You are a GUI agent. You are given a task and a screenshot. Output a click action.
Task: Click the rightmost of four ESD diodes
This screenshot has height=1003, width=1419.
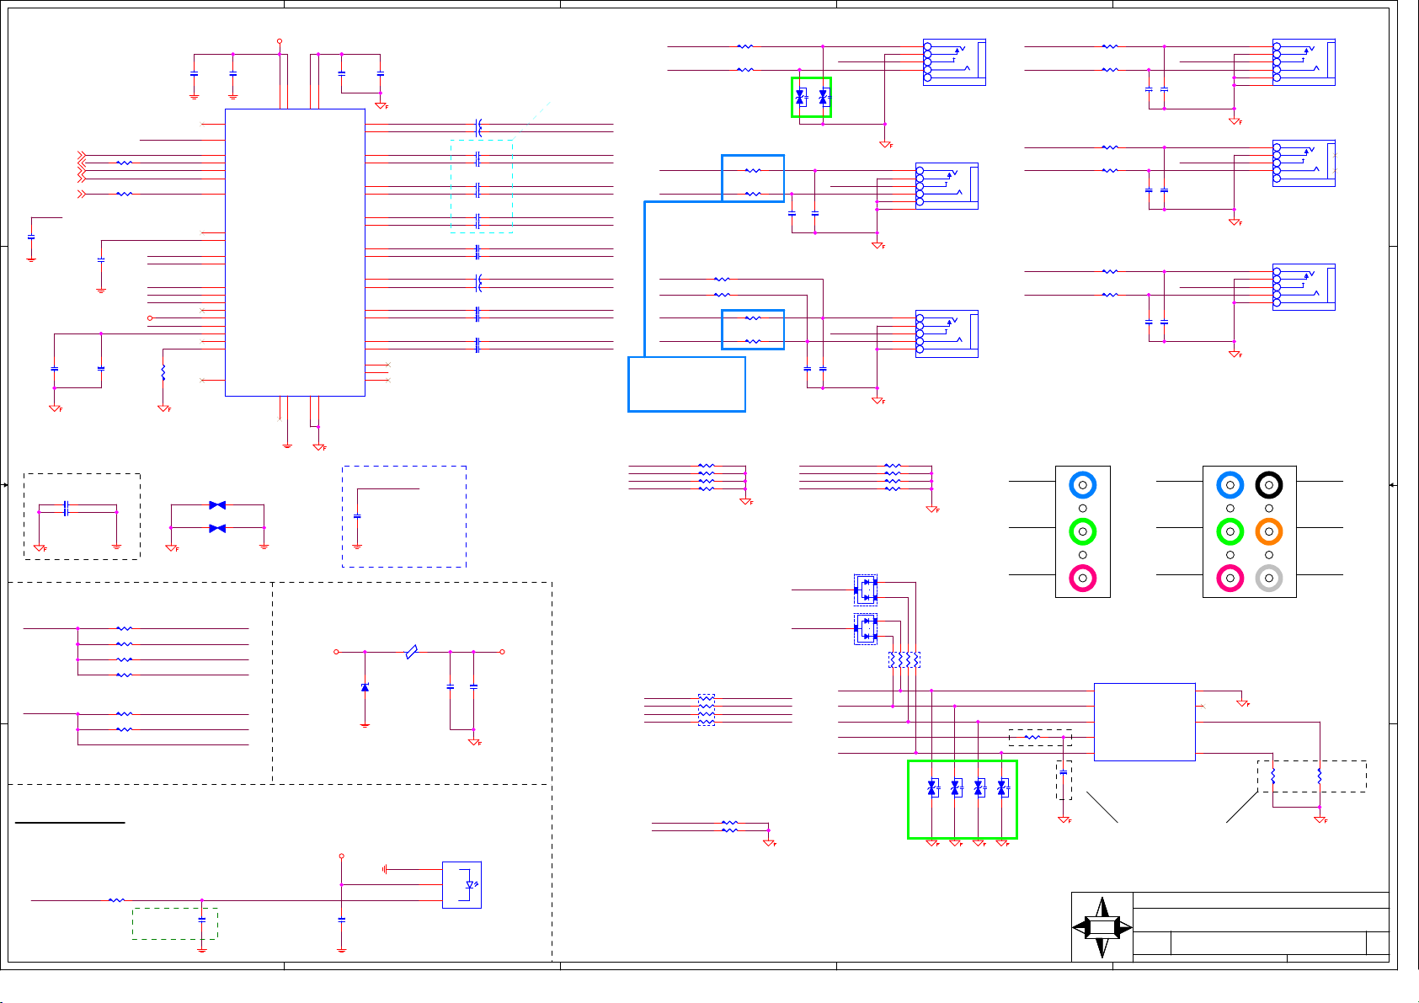pos(1002,788)
